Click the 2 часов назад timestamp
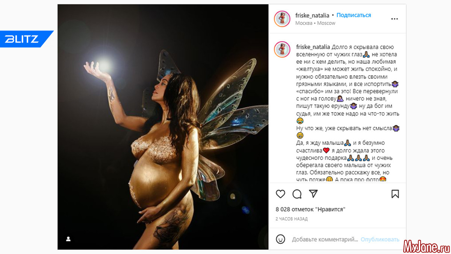451x254 pixels. click(291, 219)
